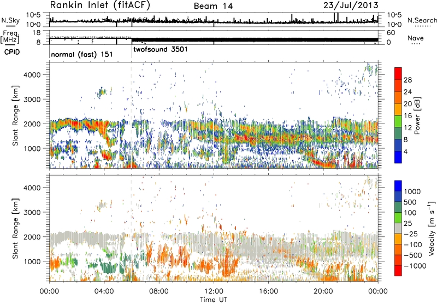Click the "N.Search" legend label
This screenshot has height=303, width=437.
pos(422,20)
